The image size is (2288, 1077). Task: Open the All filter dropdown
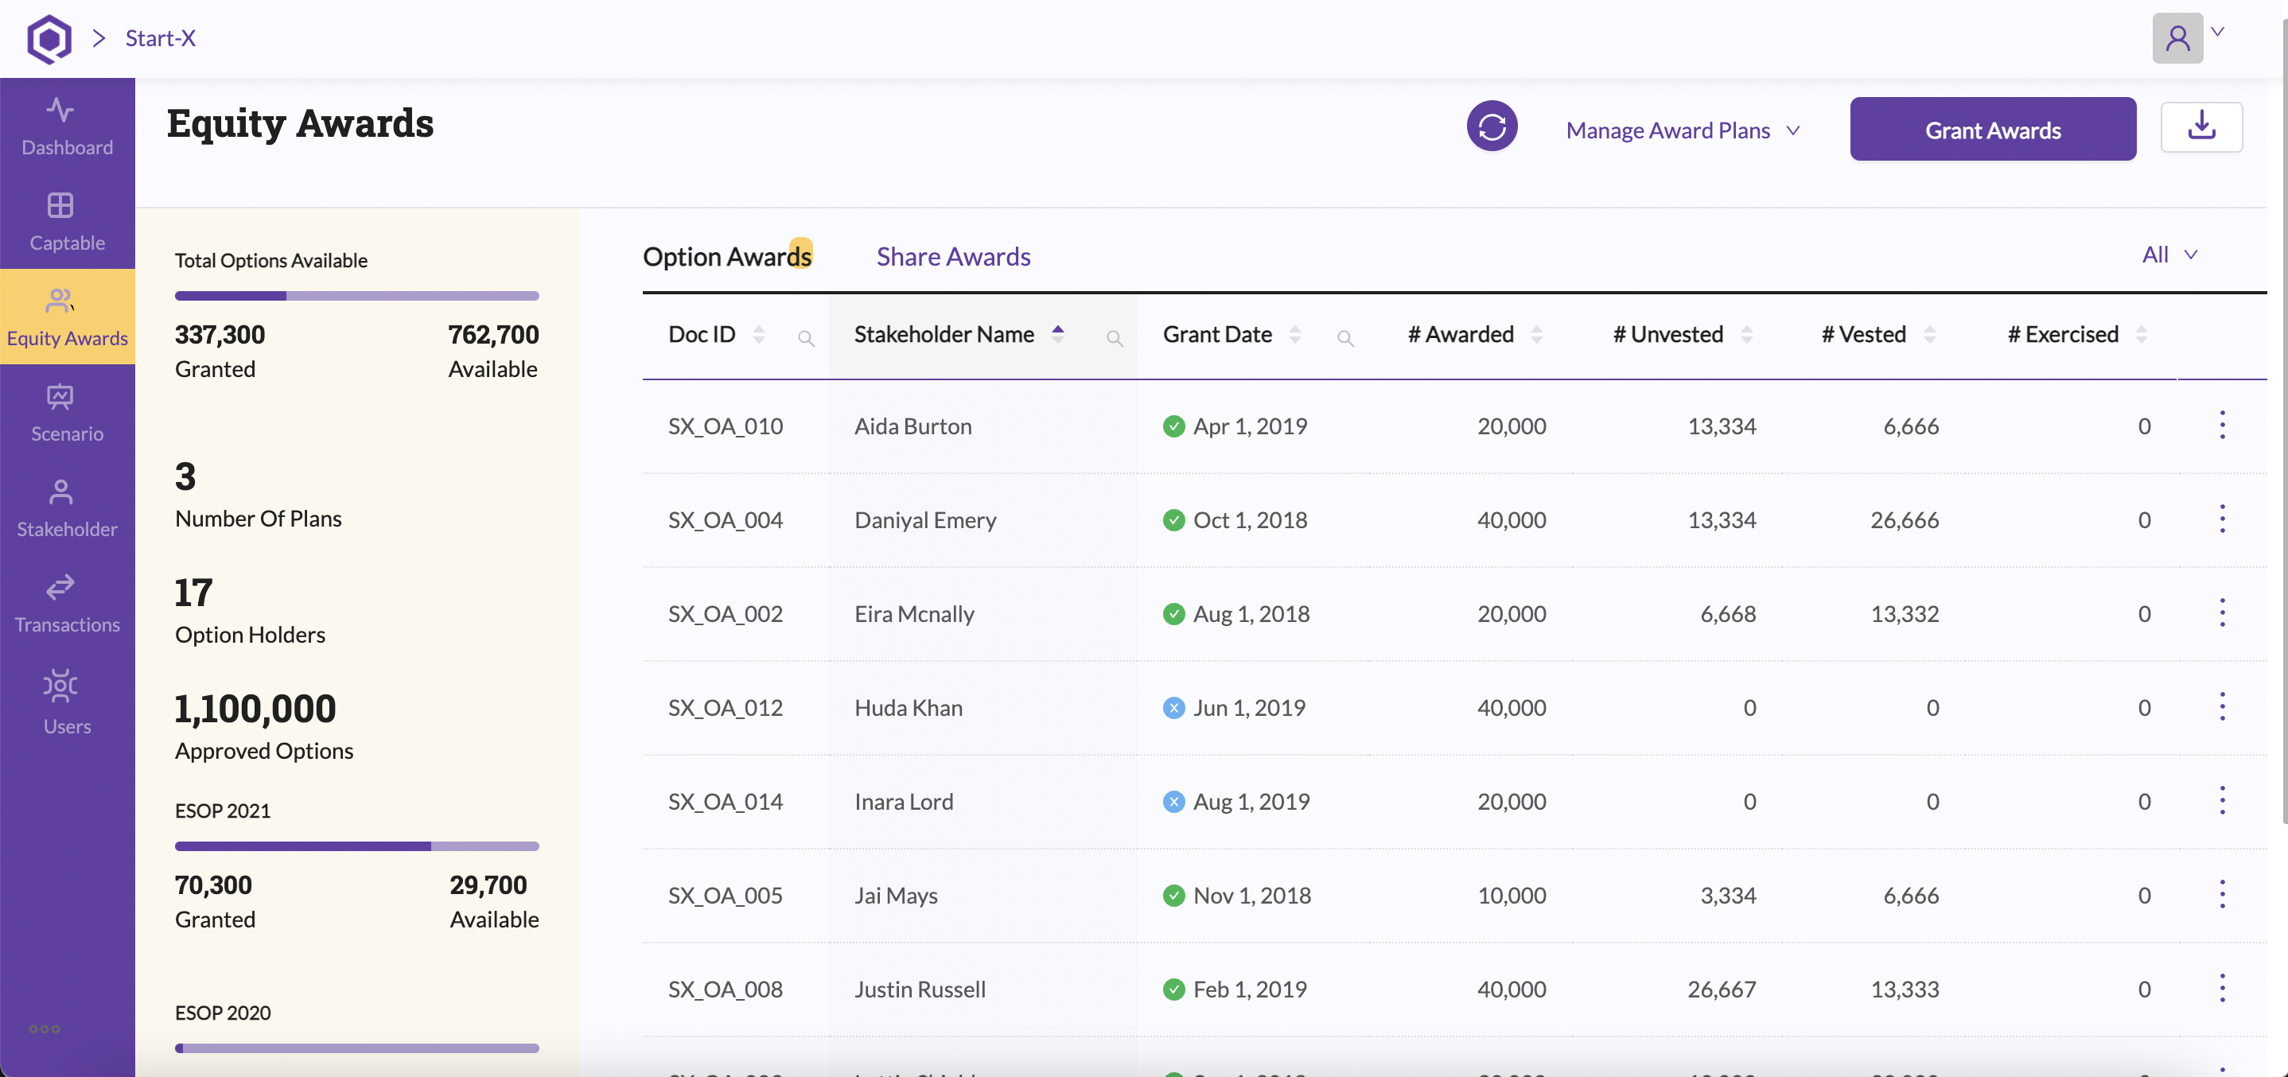pyautogui.click(x=2170, y=255)
